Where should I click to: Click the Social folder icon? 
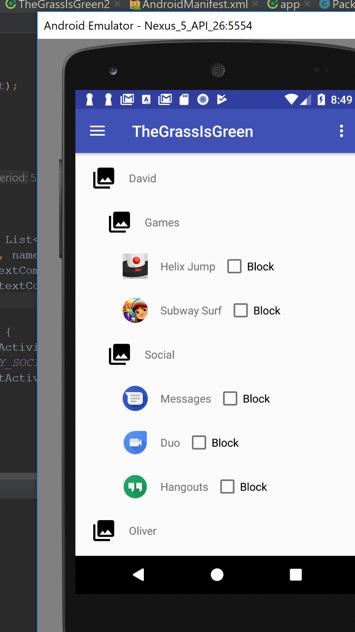120,354
